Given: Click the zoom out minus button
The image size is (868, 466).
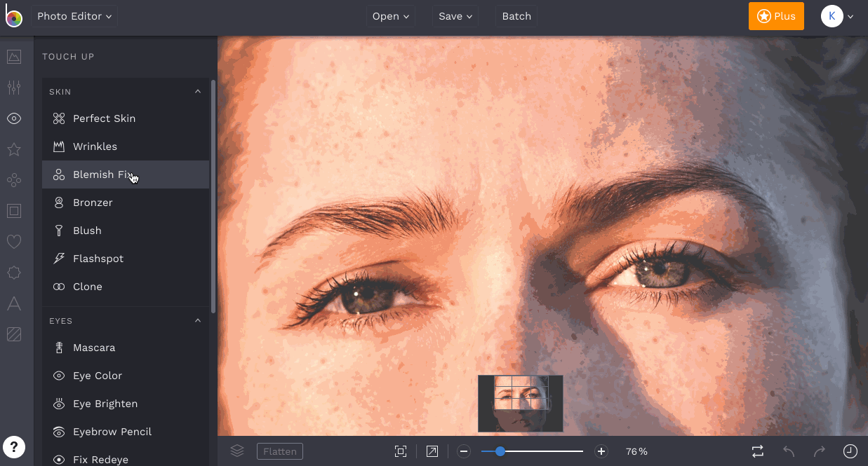Looking at the screenshot, I should [x=464, y=452].
